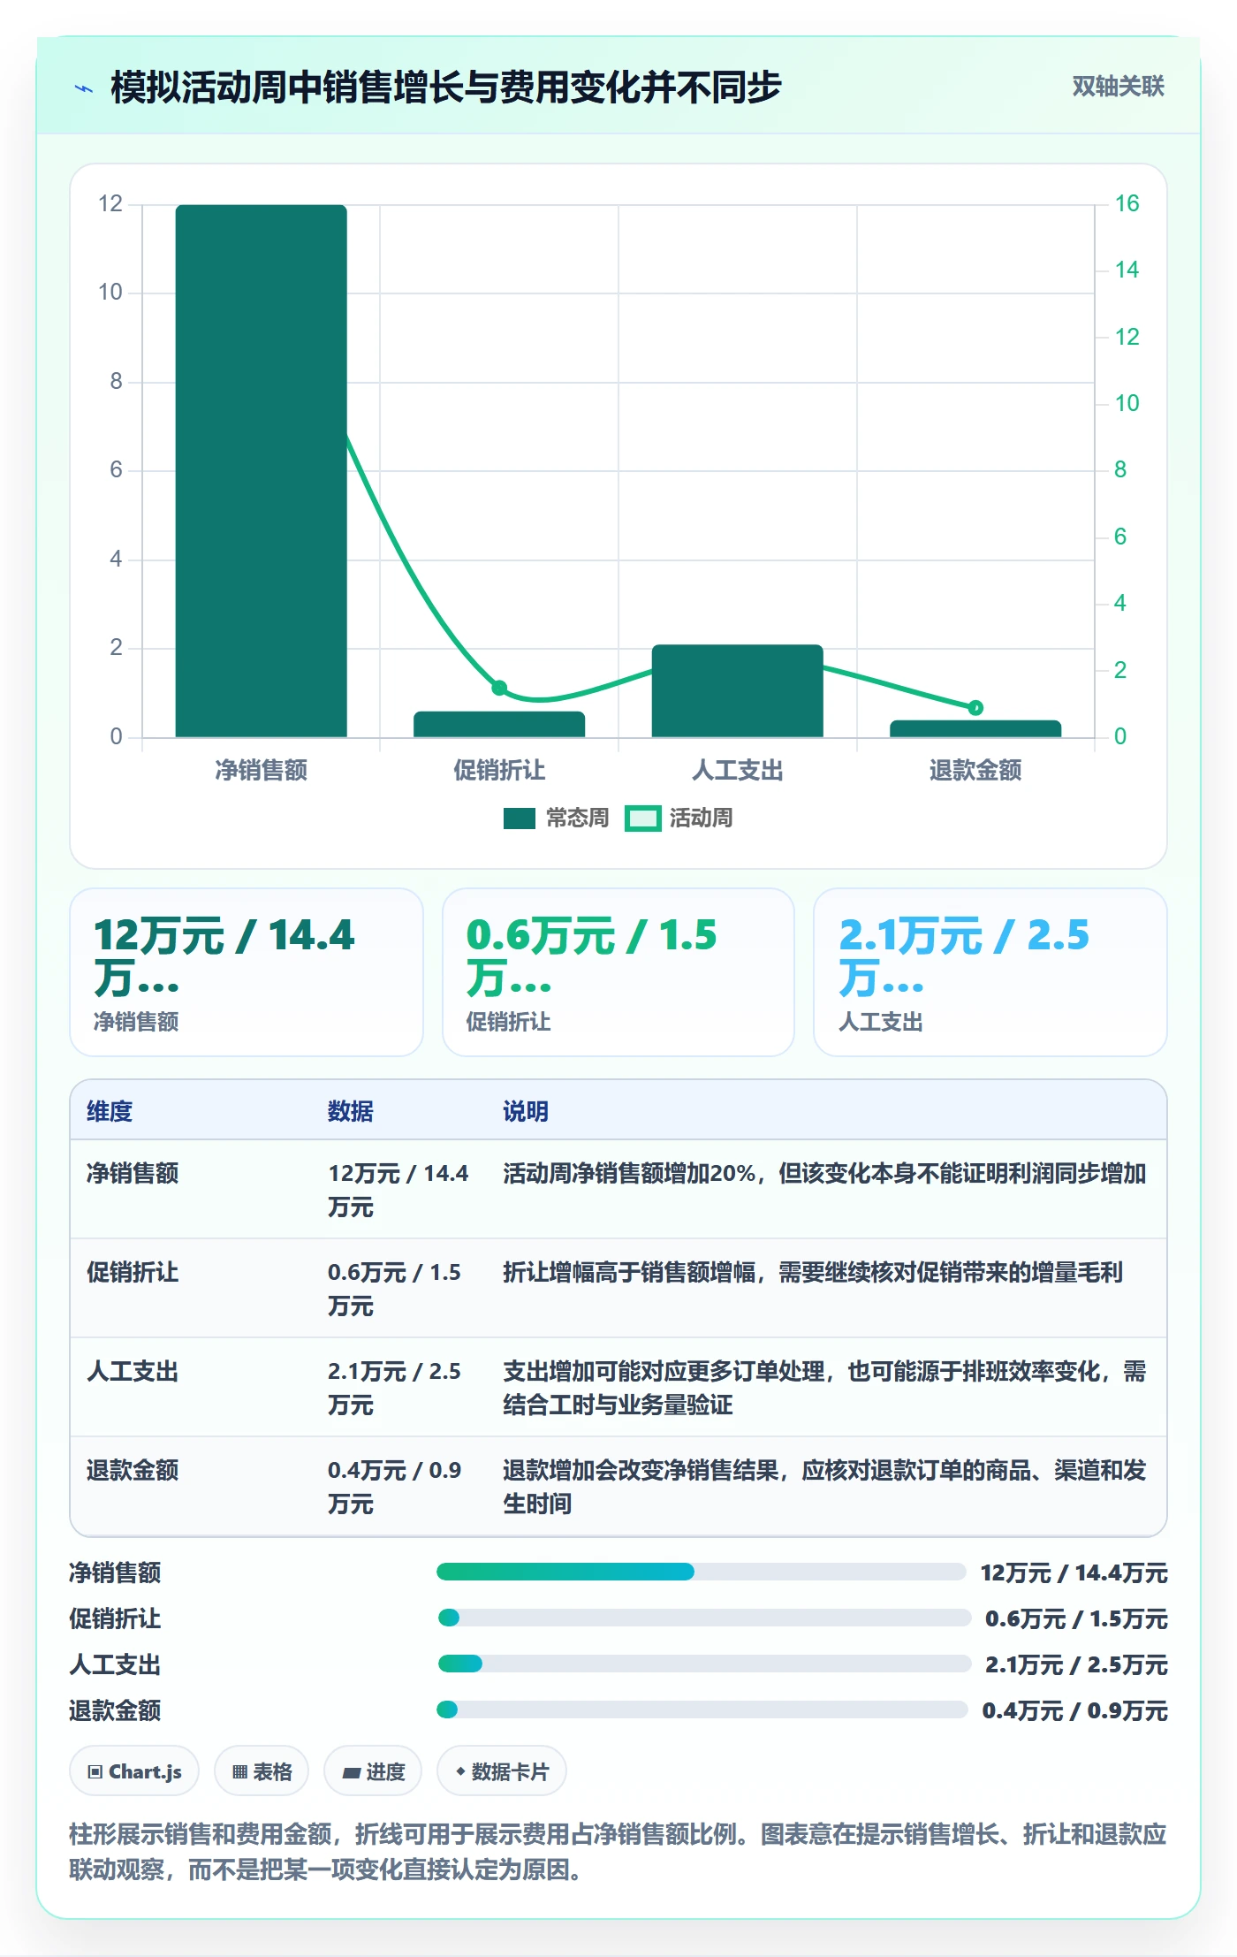Click the 表格 tag chip
This screenshot has width=1237, height=1957.
point(262,1771)
